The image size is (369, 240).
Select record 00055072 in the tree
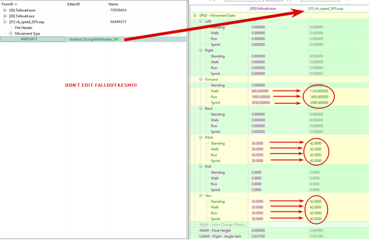tap(29, 39)
